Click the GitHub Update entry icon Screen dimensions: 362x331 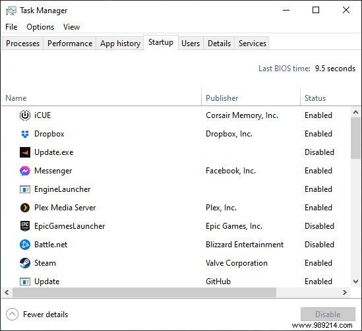point(25,282)
